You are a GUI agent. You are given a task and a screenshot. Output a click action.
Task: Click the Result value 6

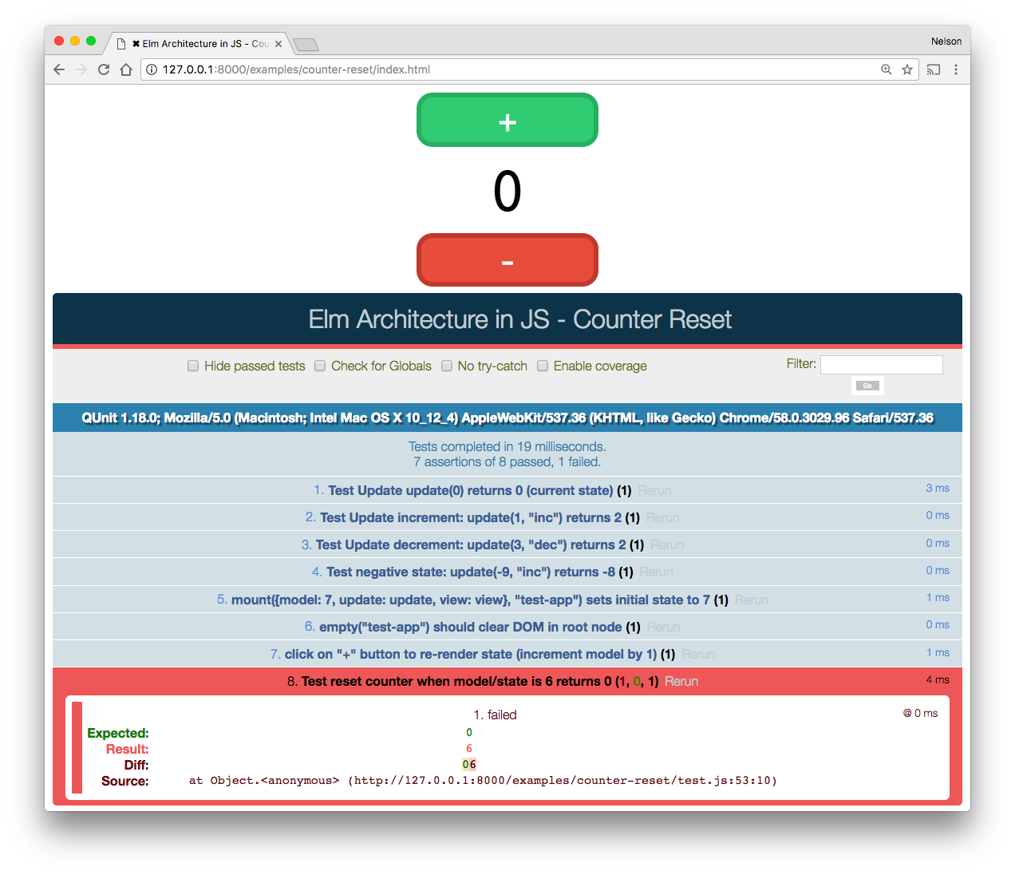click(x=469, y=749)
